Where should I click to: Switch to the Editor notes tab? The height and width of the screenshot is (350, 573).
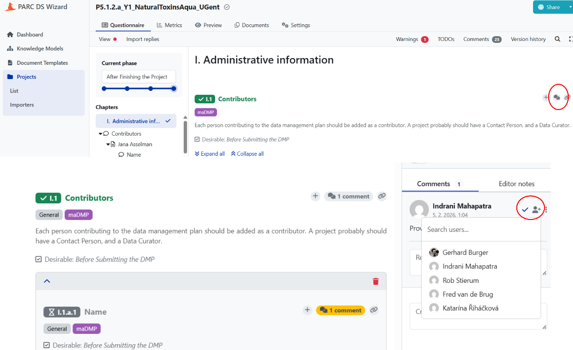(516, 184)
